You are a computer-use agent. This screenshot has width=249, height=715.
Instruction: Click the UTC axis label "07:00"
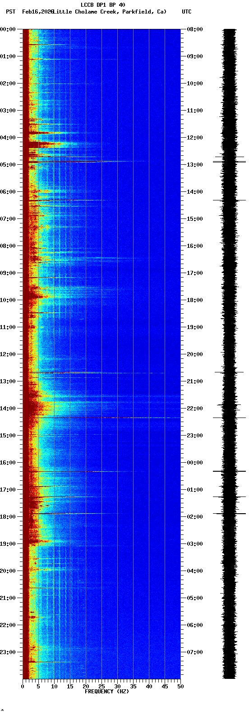point(195,652)
